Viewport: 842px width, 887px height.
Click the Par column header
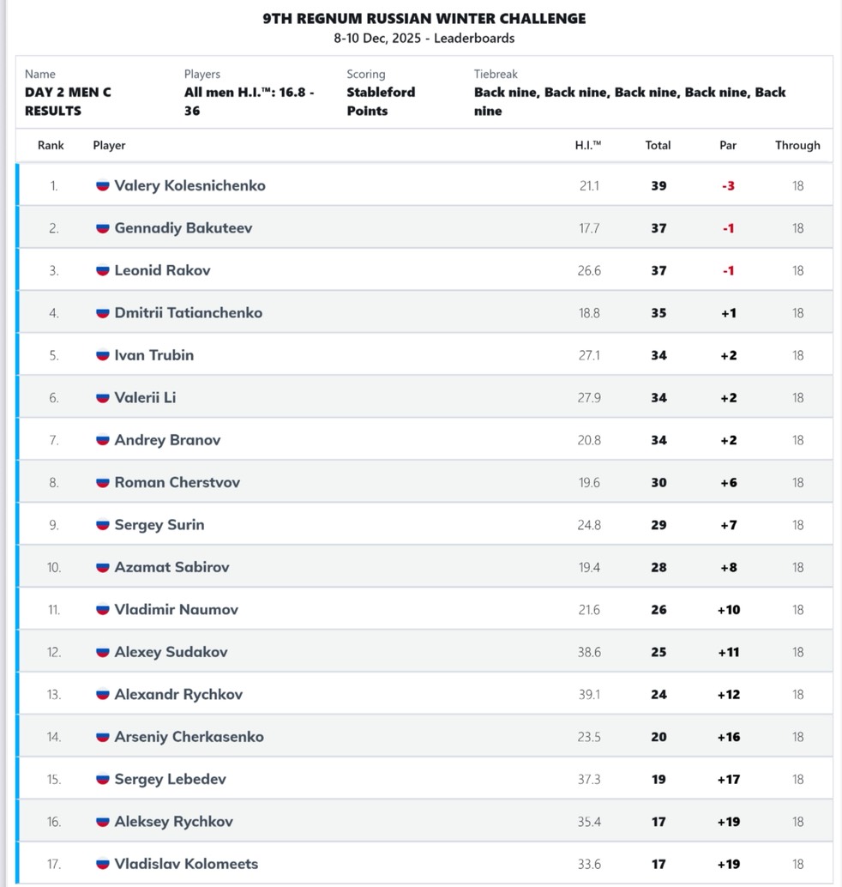pos(728,145)
